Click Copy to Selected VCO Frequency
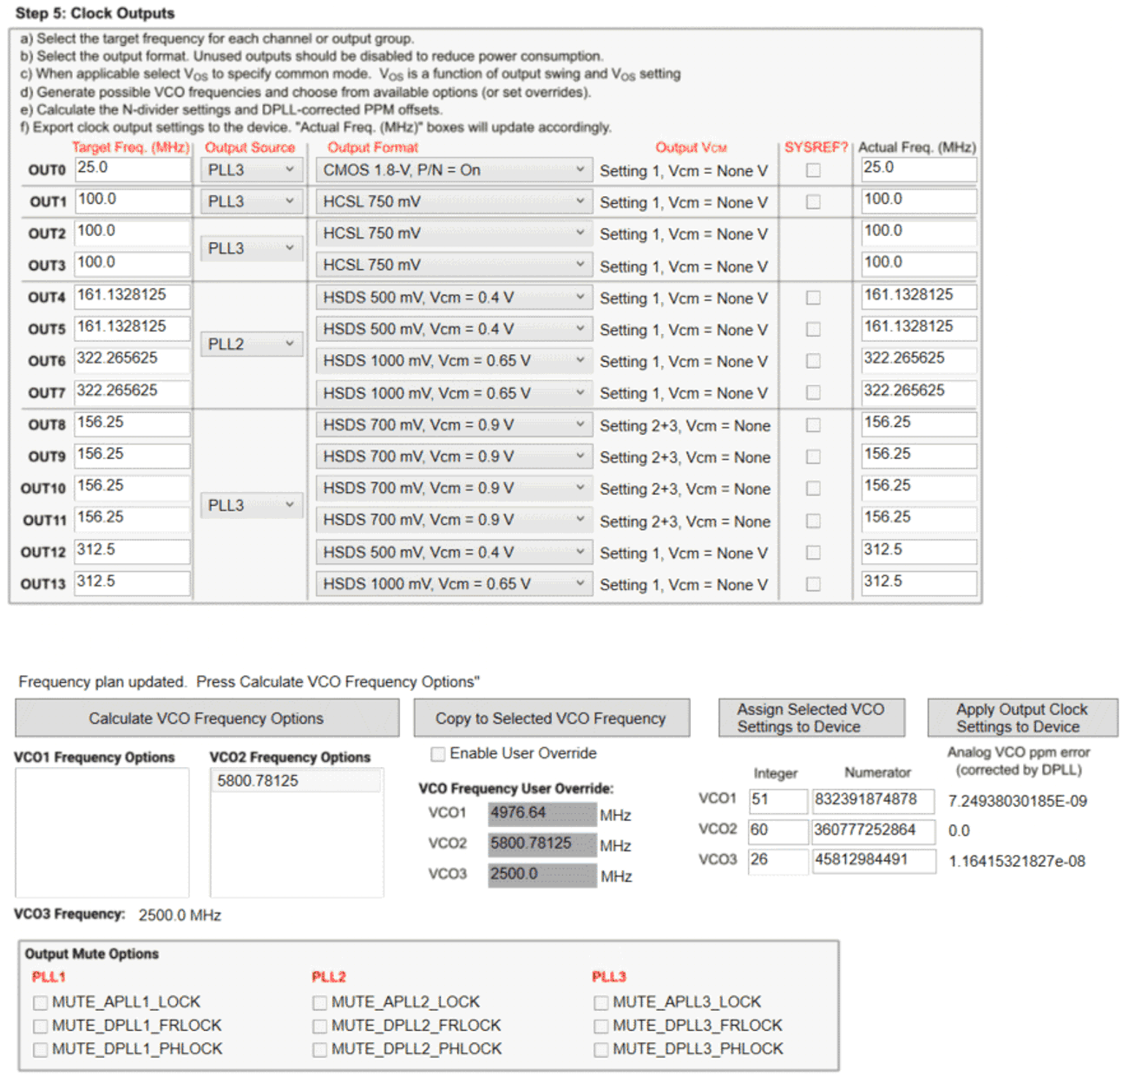Image resolution: width=1128 pixels, height=1083 pixels. [551, 718]
